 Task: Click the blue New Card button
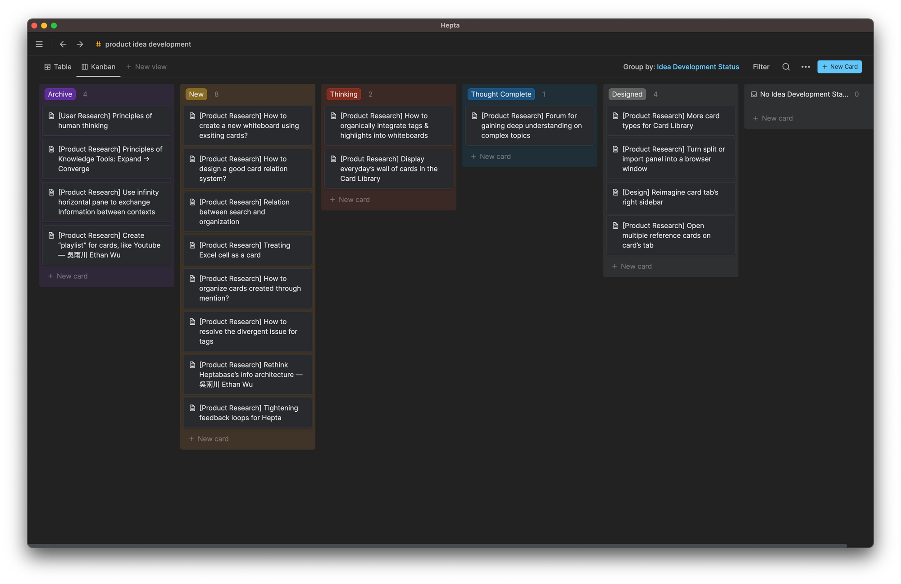[839, 67]
